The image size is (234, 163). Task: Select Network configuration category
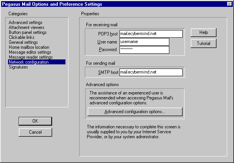pos(29,62)
